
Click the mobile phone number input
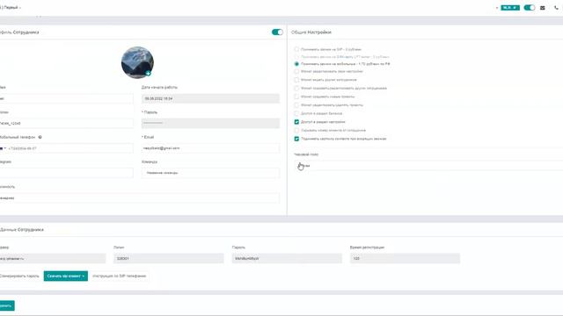click(x=70, y=148)
